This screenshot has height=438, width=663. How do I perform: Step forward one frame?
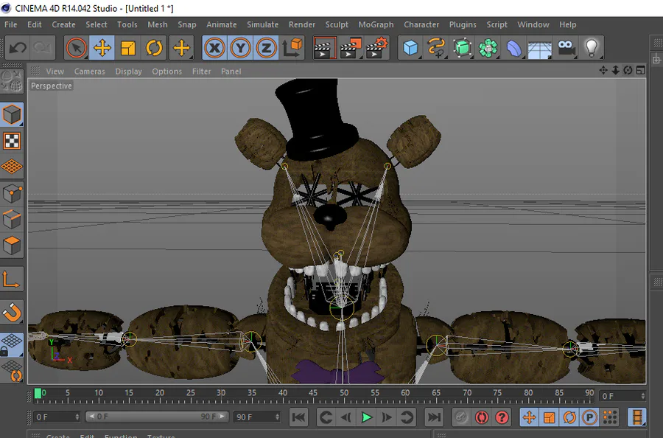coord(387,417)
